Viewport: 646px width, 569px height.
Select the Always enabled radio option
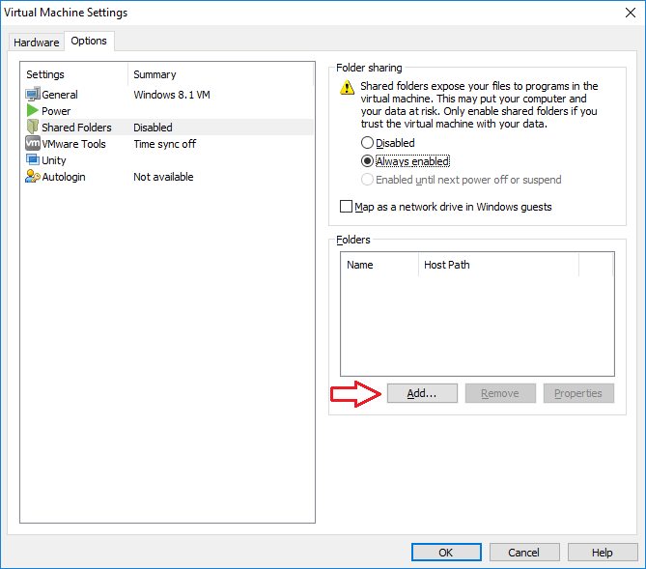pyautogui.click(x=367, y=160)
